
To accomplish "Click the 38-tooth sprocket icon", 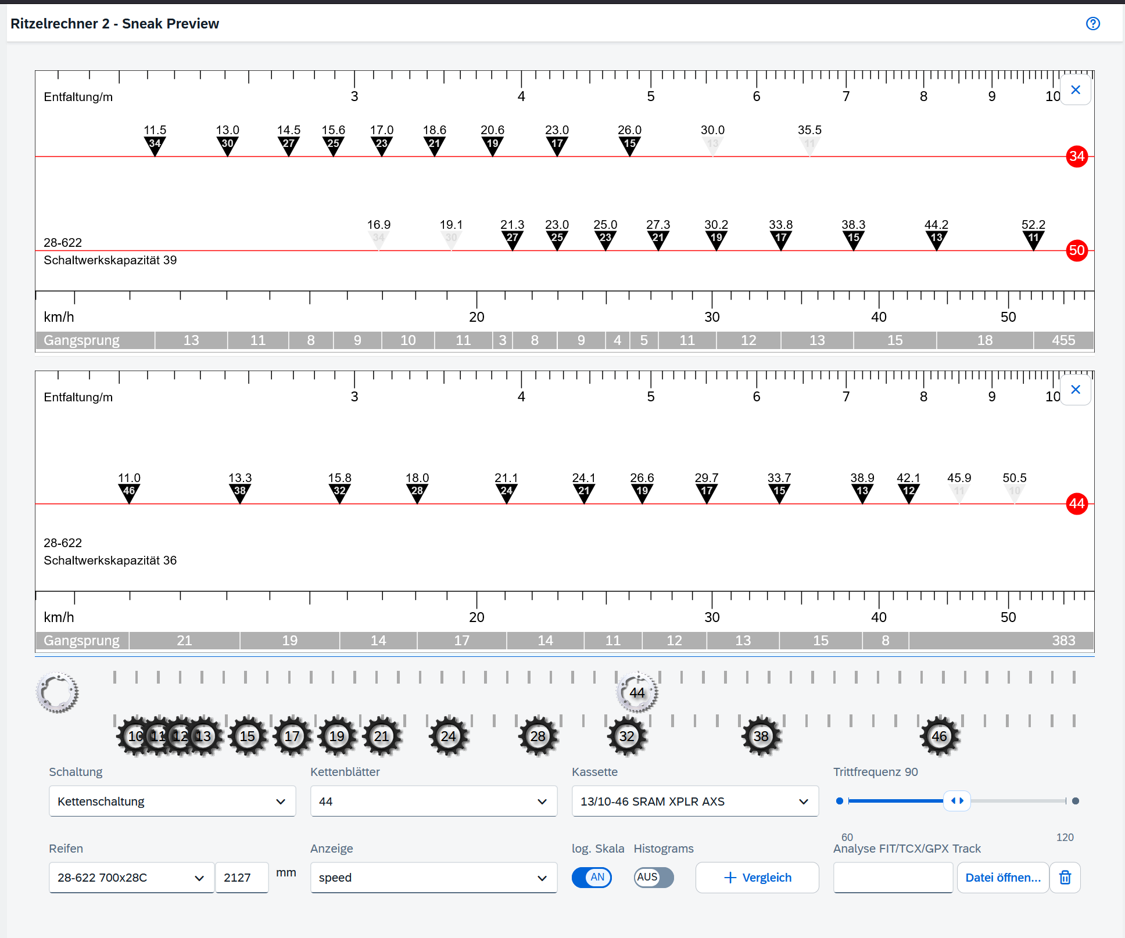I will coord(761,736).
